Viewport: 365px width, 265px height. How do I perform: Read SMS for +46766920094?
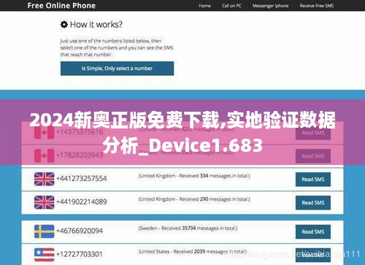point(313,231)
